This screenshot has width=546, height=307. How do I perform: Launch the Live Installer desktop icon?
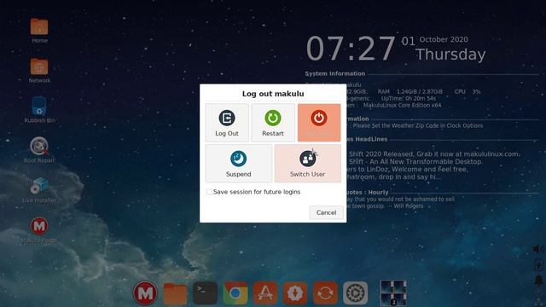click(39, 190)
